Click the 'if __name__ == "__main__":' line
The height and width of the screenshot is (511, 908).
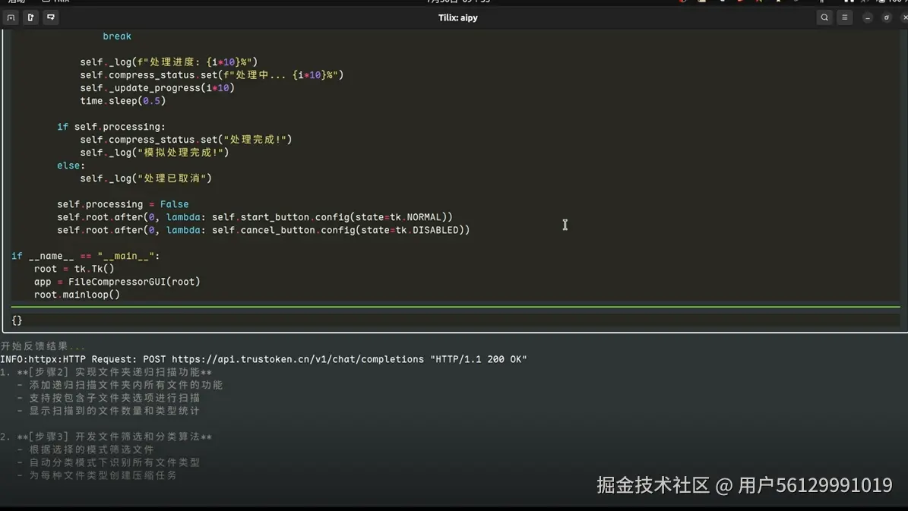[86, 256]
